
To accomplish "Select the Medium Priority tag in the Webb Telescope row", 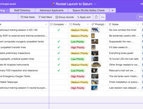I will [x=80, y=82].
